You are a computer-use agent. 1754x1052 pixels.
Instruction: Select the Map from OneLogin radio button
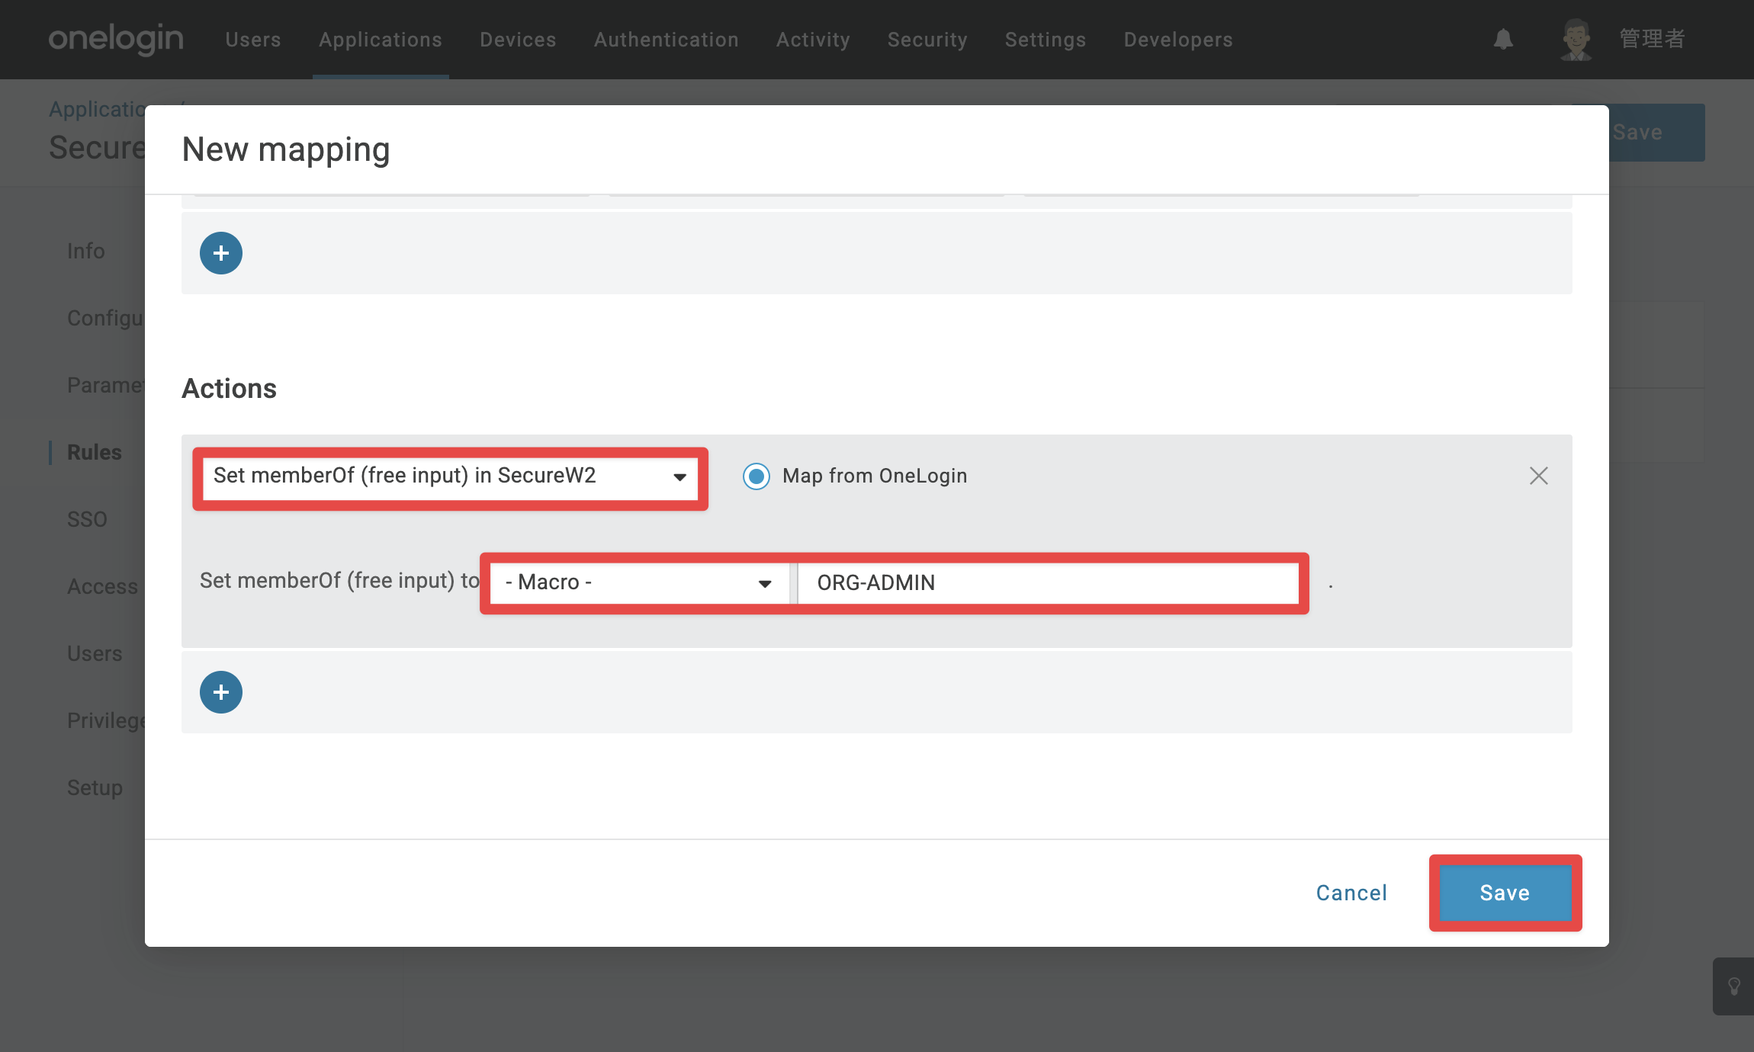[757, 476]
